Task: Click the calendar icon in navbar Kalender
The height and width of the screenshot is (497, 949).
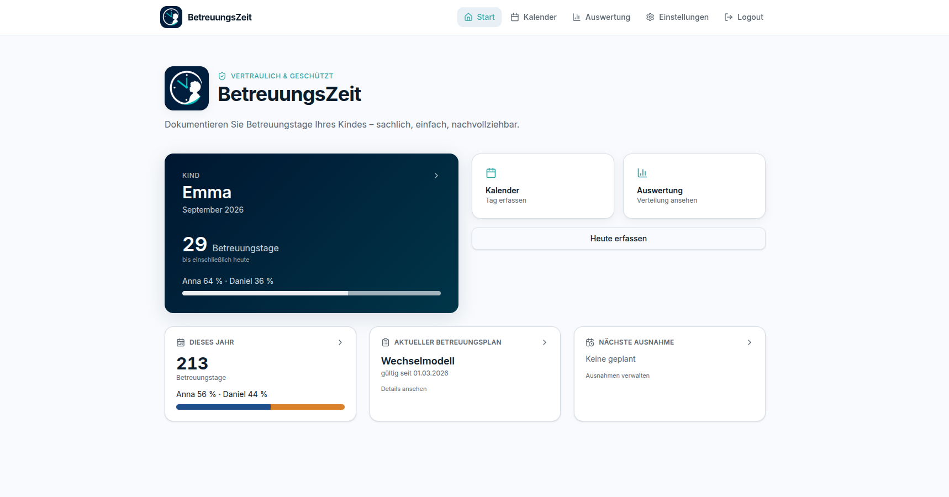Action: pos(515,17)
